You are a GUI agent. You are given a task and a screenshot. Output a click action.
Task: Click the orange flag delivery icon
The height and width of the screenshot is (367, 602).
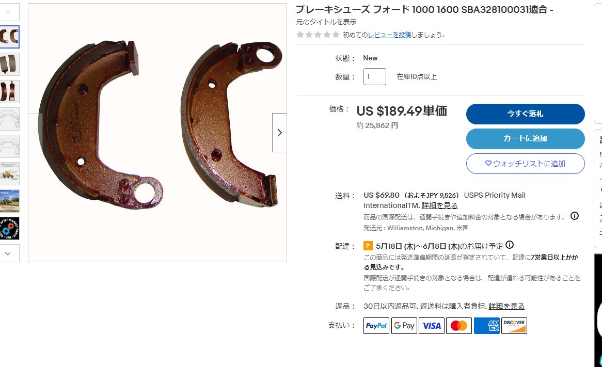368,246
